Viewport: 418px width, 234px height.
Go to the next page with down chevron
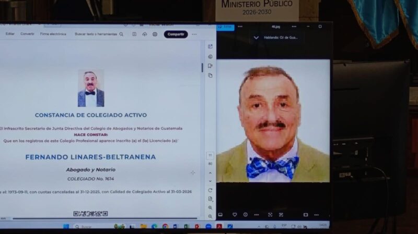coord(210,181)
